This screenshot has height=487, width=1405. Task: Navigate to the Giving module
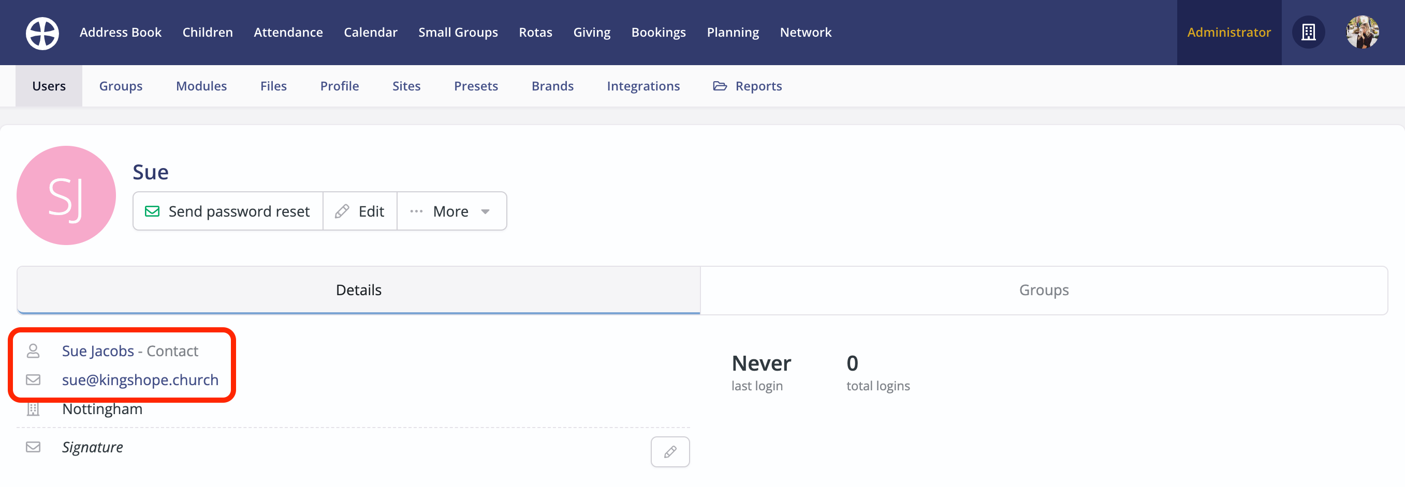591,32
